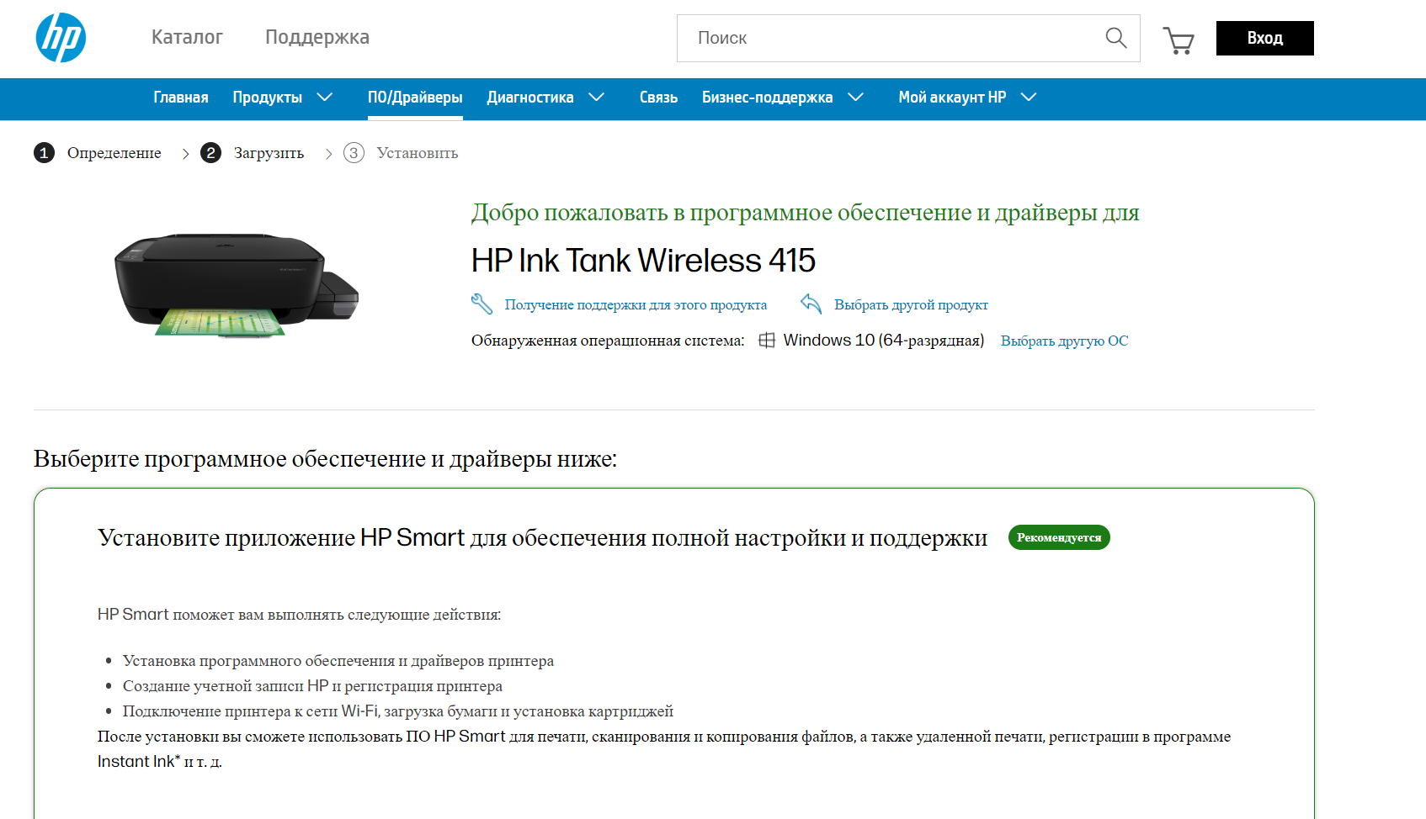Click the Вход button
This screenshot has width=1426, height=819.
point(1264,38)
